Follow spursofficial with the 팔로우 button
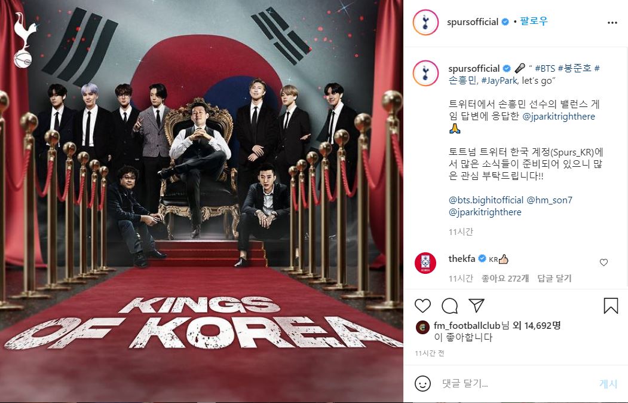The width and height of the screenshot is (628, 403). tap(534, 22)
